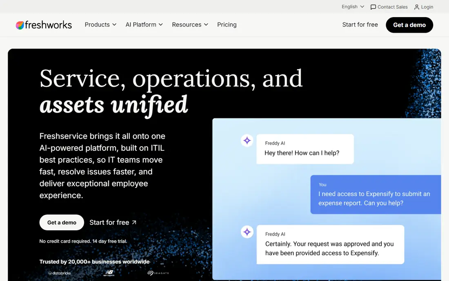This screenshot has height=281, width=449.
Task: Click the Databricks logo
Action: [x=59, y=273]
